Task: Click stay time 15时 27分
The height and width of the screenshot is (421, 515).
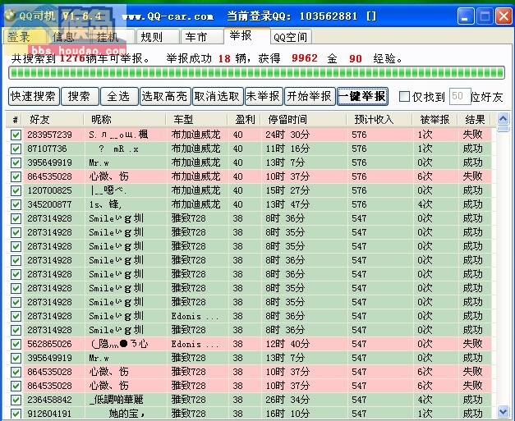Action: 287,190
